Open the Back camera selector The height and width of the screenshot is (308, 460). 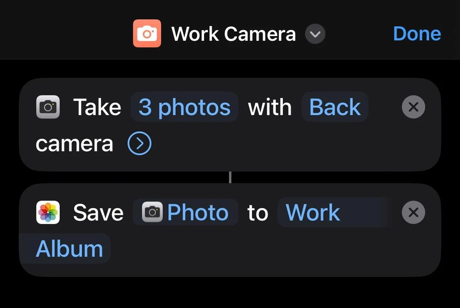pyautogui.click(x=335, y=107)
